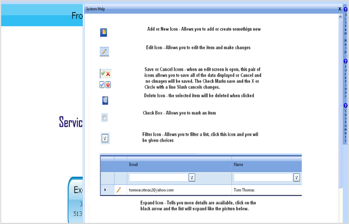Click the Delete trash icon
The width and height of the screenshot is (349, 224).
coord(105,101)
